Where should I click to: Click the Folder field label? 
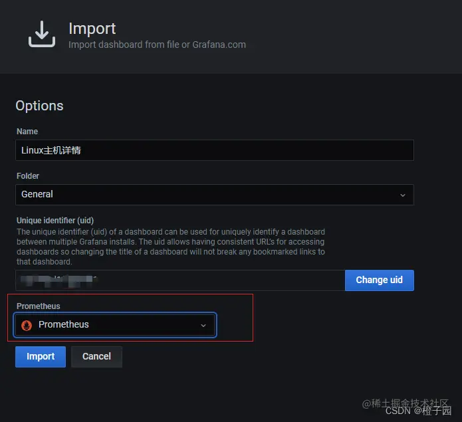[x=28, y=176]
